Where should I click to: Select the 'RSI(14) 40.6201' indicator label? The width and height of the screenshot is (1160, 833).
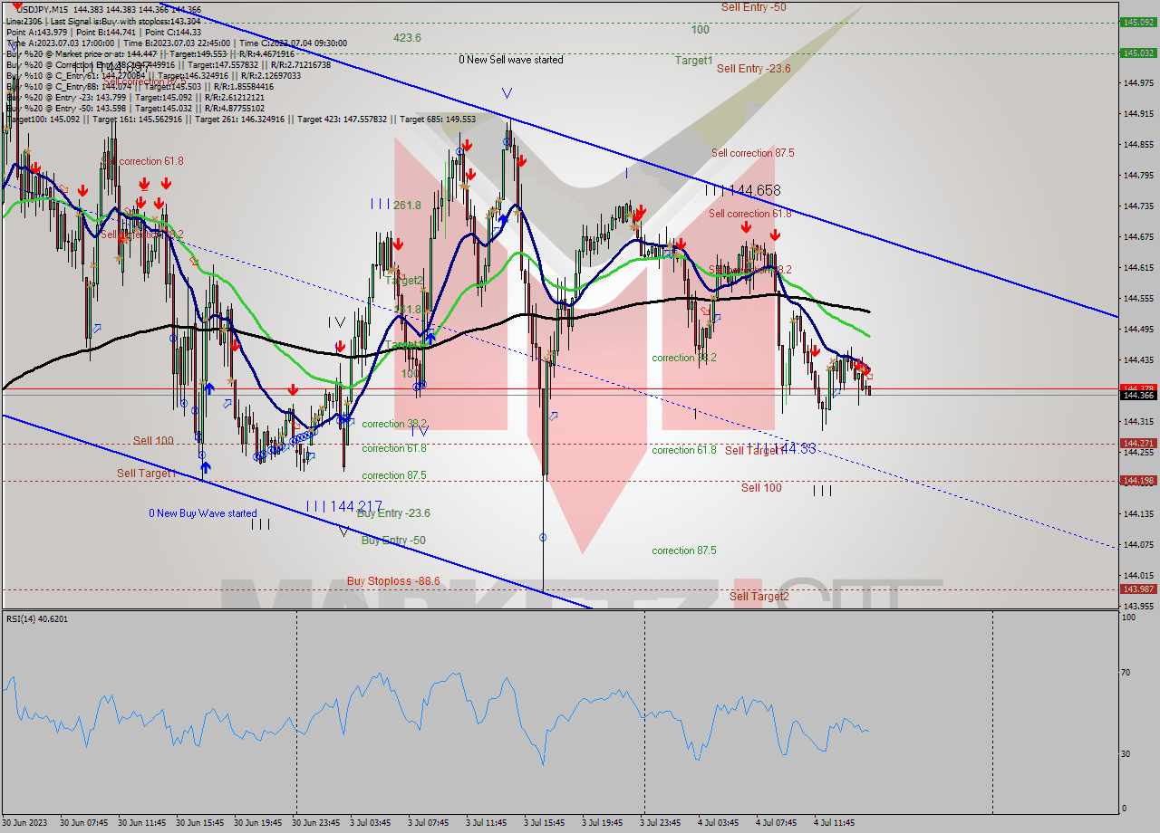coord(36,619)
